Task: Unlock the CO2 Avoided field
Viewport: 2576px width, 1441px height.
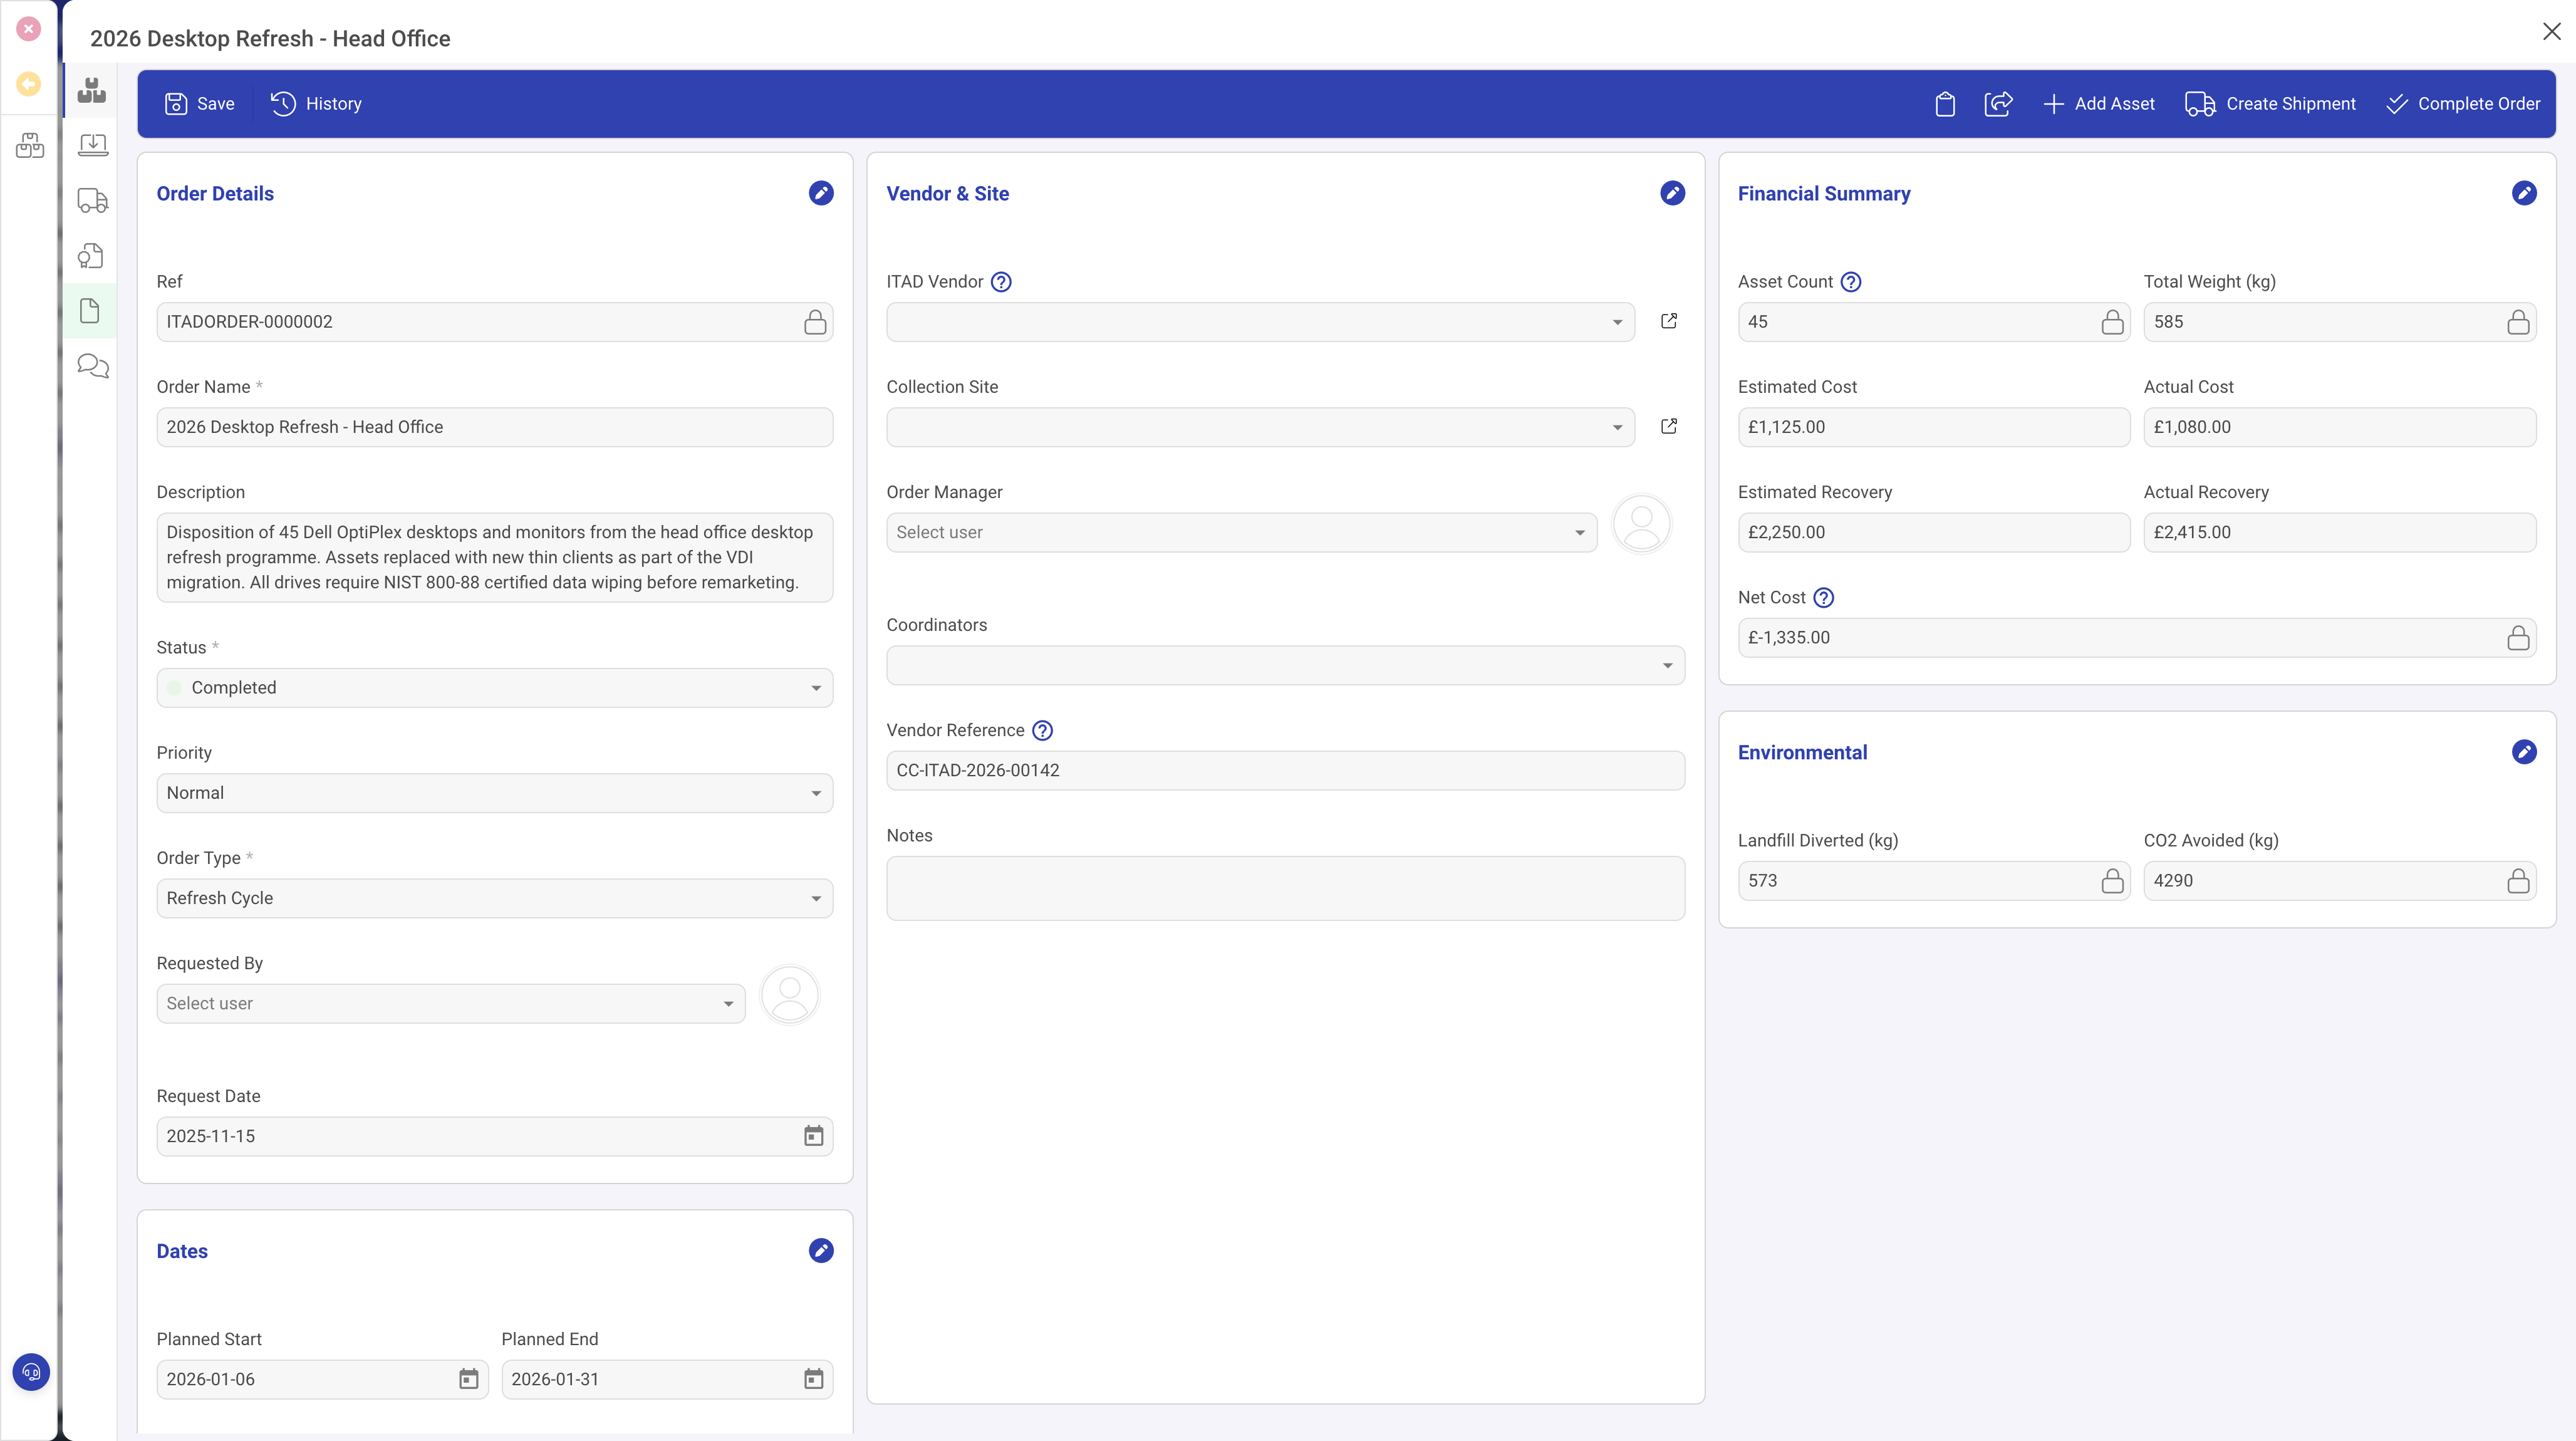Action: click(x=2518, y=880)
